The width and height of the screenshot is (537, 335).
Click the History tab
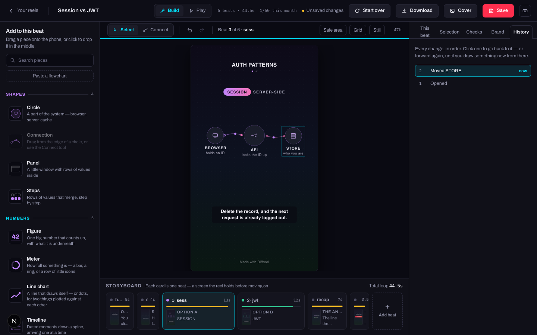pyautogui.click(x=521, y=32)
